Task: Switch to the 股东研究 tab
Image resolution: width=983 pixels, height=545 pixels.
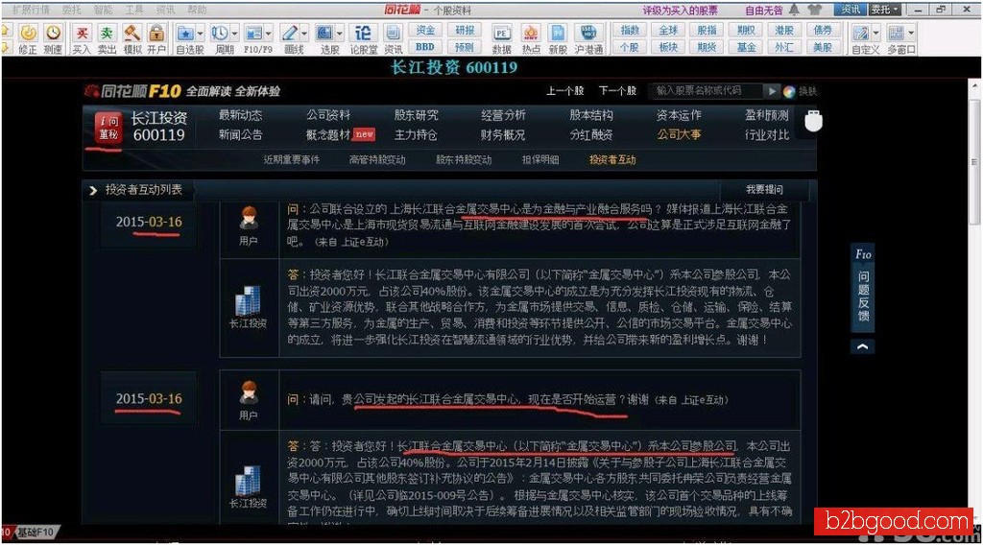Action: (416, 115)
